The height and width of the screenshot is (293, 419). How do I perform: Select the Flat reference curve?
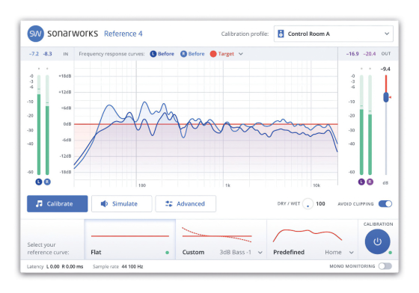click(x=130, y=239)
